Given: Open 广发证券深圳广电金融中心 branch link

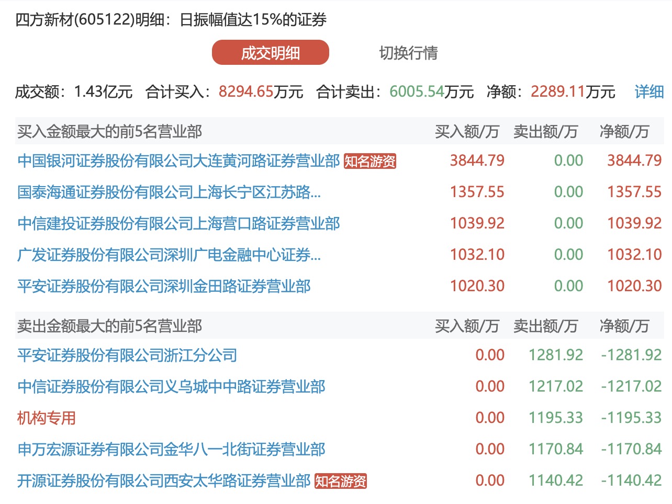Looking at the screenshot, I should [x=169, y=255].
